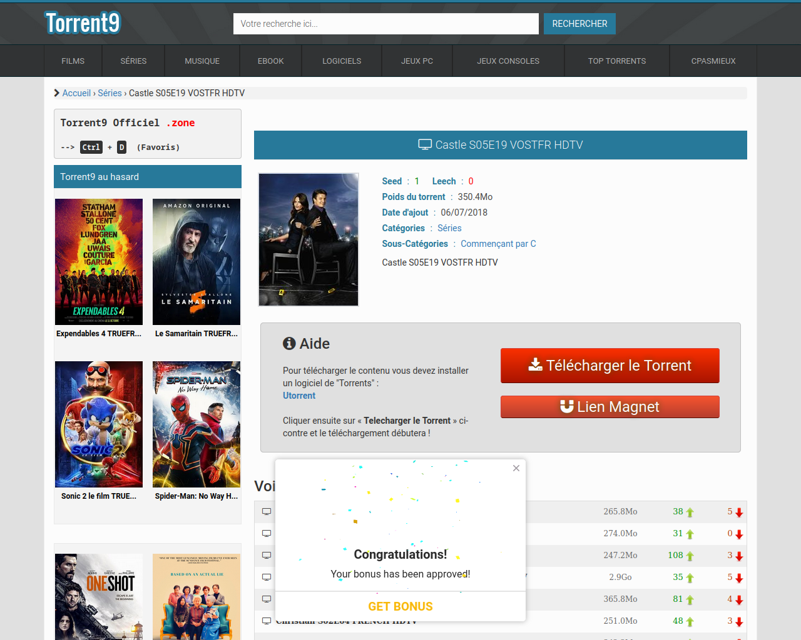Click green seed arrow beside 81
This screenshot has height=640, width=801.
tap(690, 600)
